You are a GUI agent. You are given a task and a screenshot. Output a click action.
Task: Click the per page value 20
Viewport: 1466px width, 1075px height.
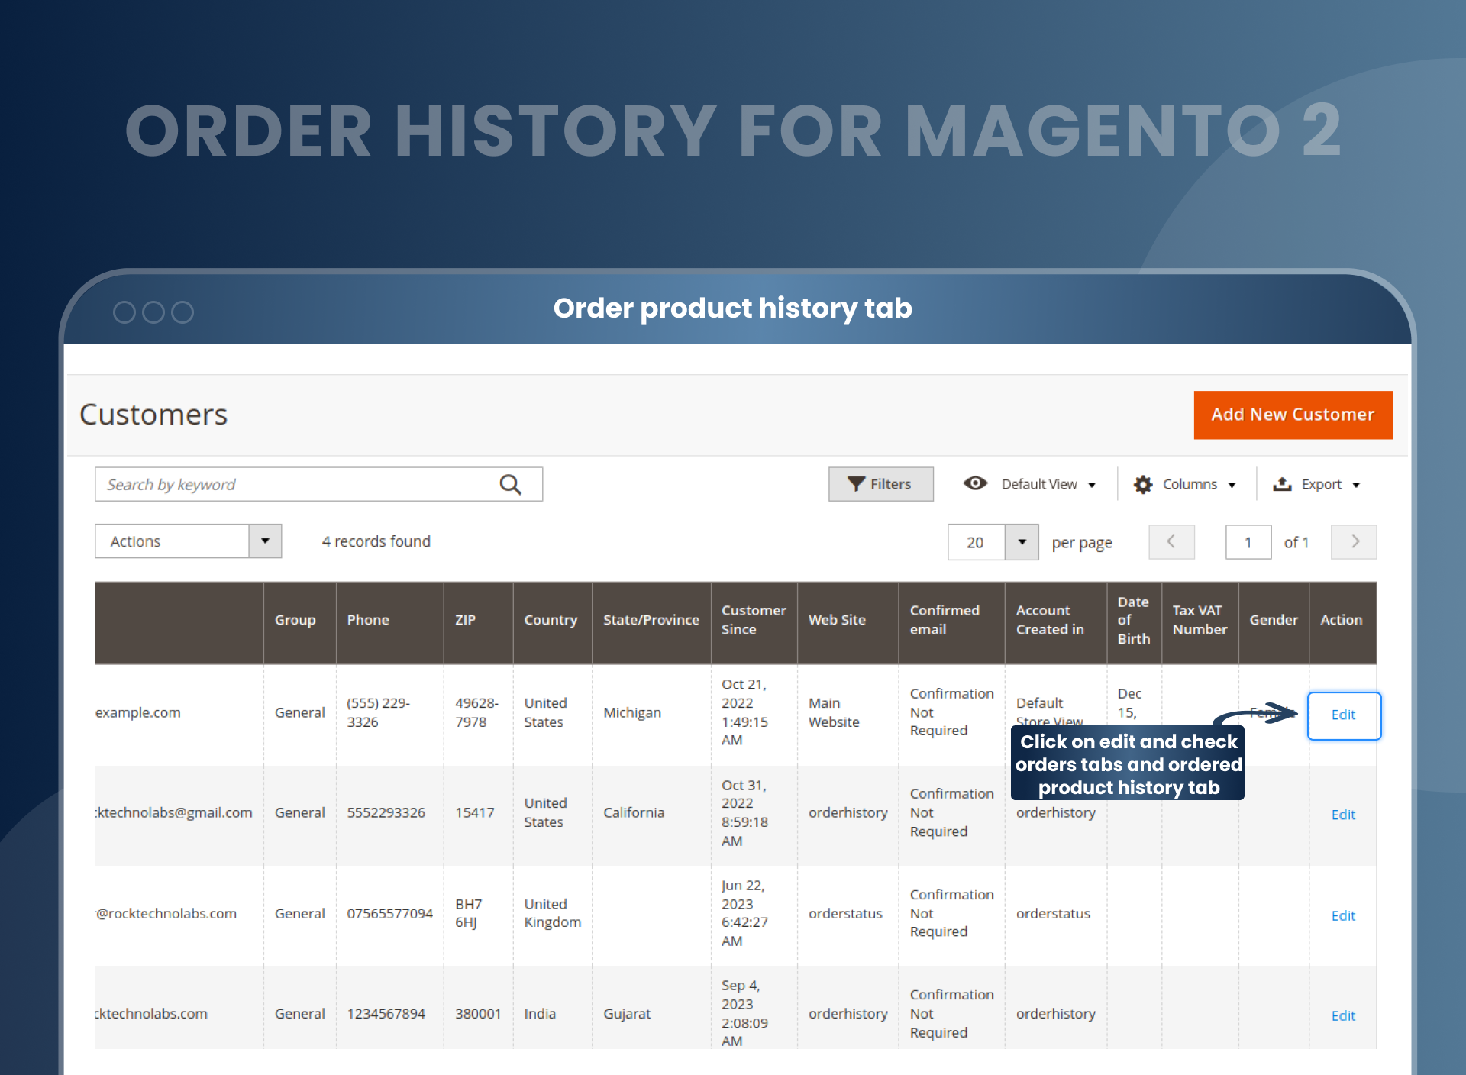976,542
